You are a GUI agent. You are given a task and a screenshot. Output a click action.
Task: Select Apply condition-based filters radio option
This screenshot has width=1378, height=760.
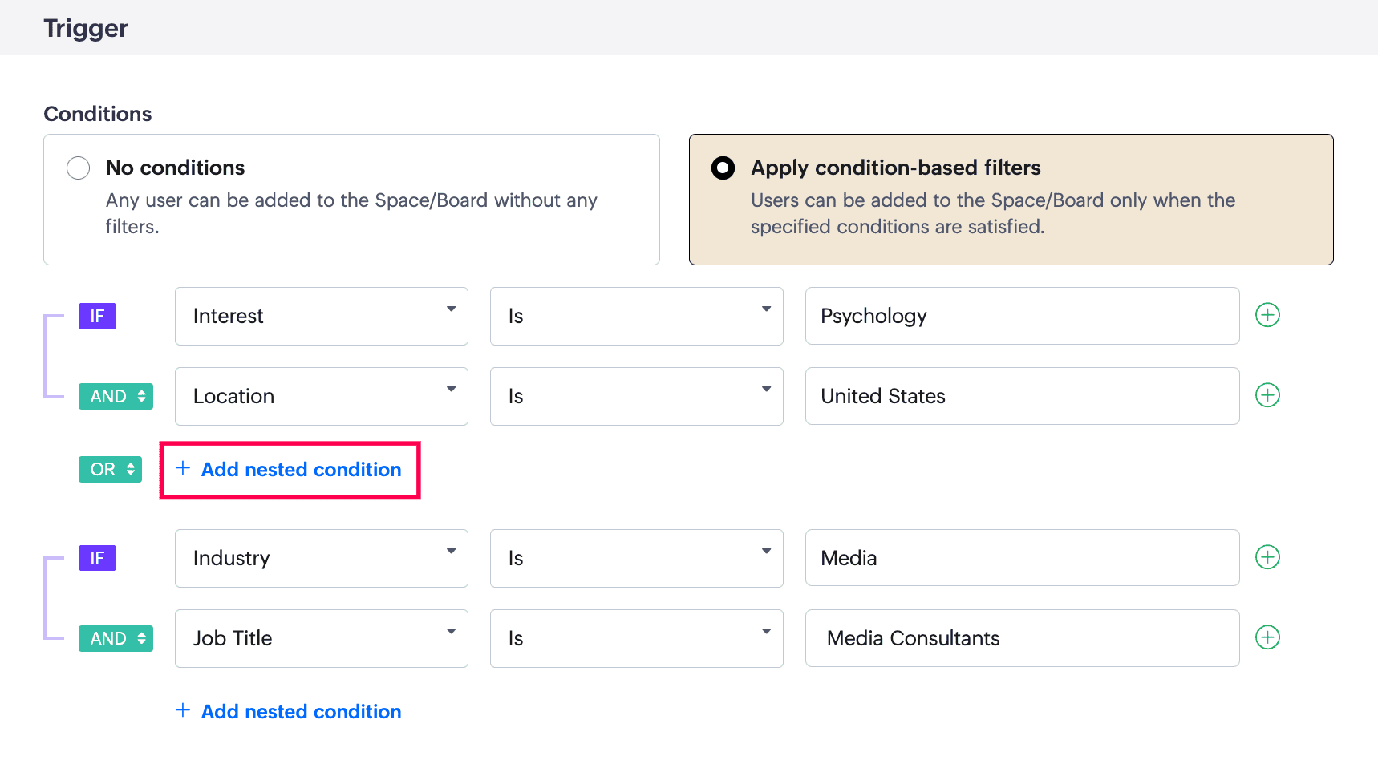(723, 168)
